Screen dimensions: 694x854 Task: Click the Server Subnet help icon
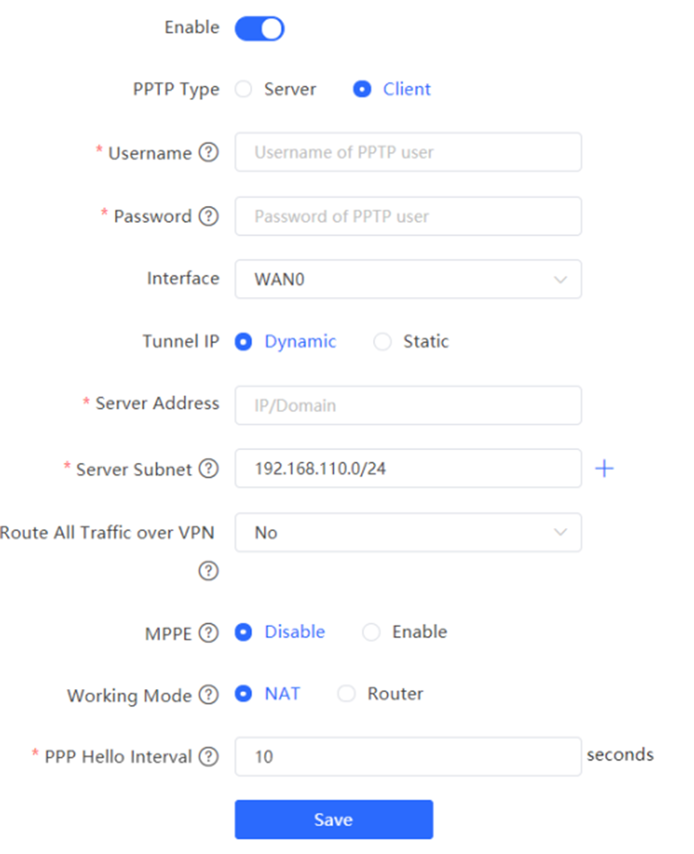208,468
